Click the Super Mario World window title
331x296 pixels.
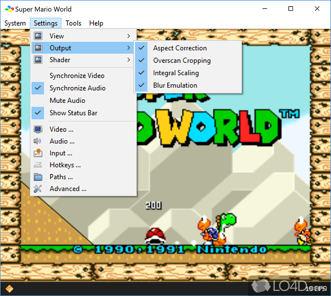click(43, 9)
